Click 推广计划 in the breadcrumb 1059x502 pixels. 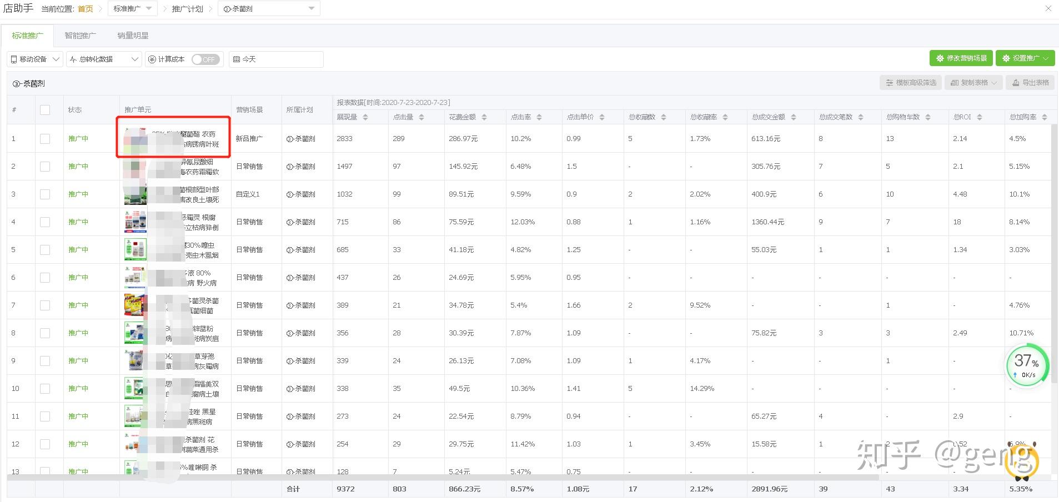tap(188, 9)
